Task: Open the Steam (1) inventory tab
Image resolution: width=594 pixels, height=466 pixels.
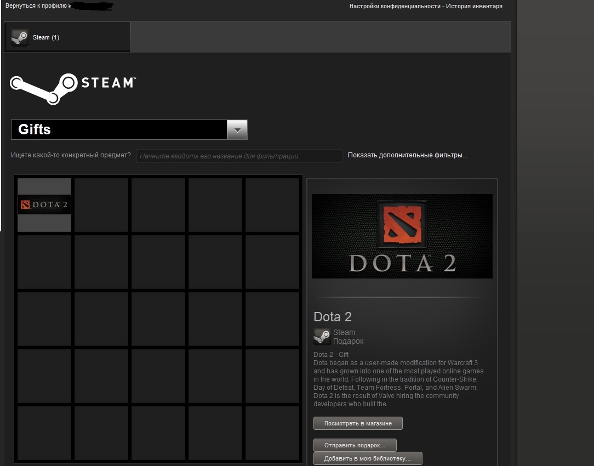Action: 67,37
